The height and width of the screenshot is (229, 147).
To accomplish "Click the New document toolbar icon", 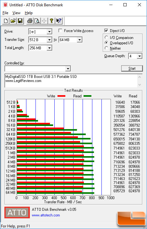I will (6, 21).
